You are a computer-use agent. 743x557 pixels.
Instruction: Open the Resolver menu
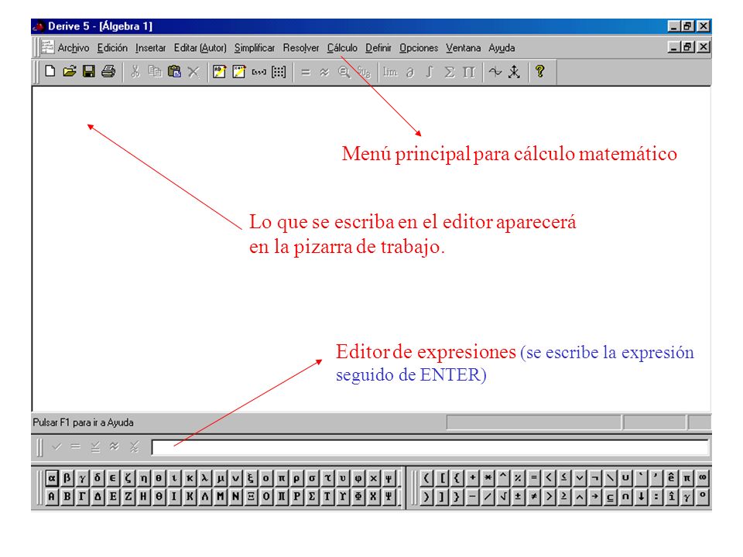coord(301,48)
